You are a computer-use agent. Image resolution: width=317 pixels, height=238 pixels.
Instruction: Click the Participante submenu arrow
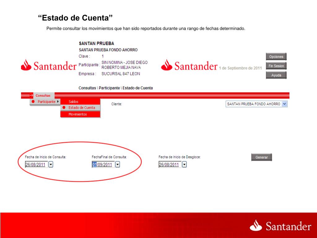tap(58, 102)
